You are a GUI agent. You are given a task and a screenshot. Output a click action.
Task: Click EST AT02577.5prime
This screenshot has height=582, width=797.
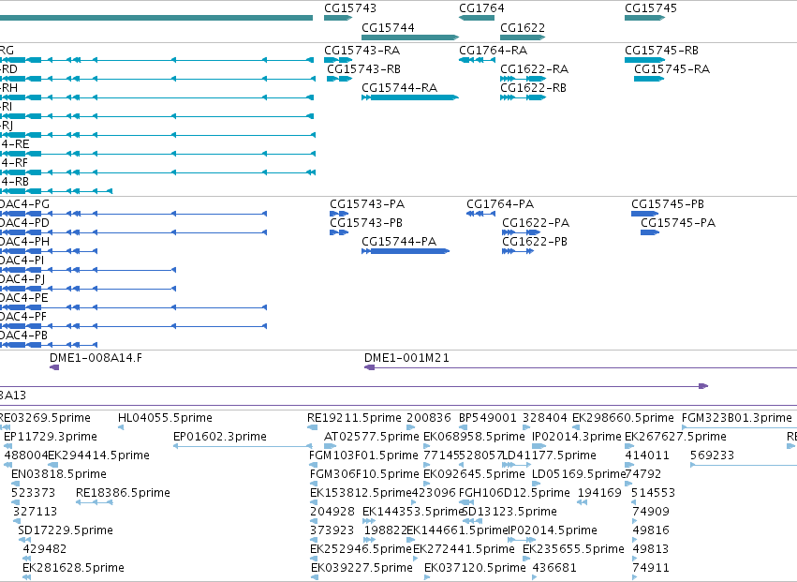tap(372, 437)
